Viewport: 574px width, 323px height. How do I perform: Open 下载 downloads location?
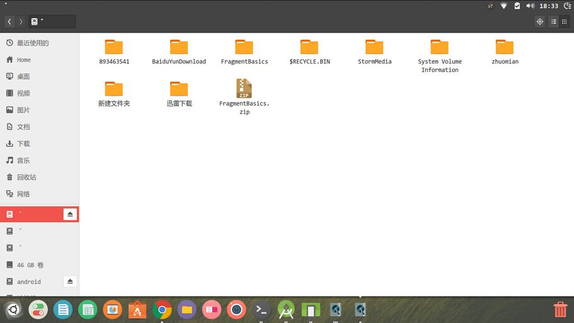coord(23,144)
